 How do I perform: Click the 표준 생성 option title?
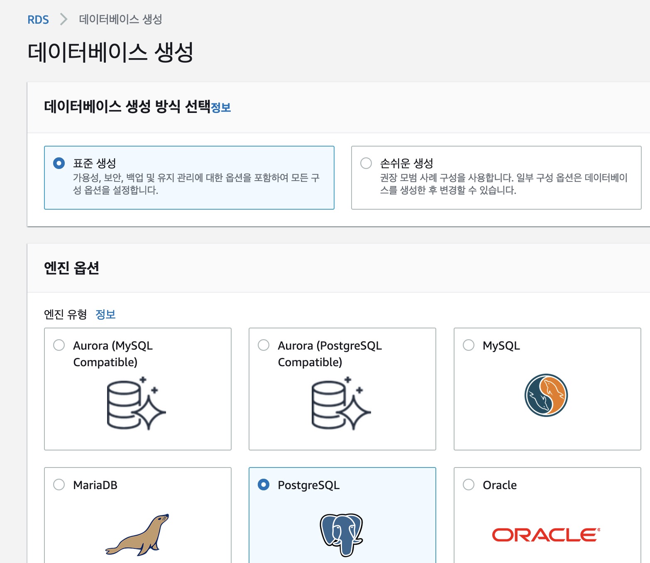click(x=95, y=163)
